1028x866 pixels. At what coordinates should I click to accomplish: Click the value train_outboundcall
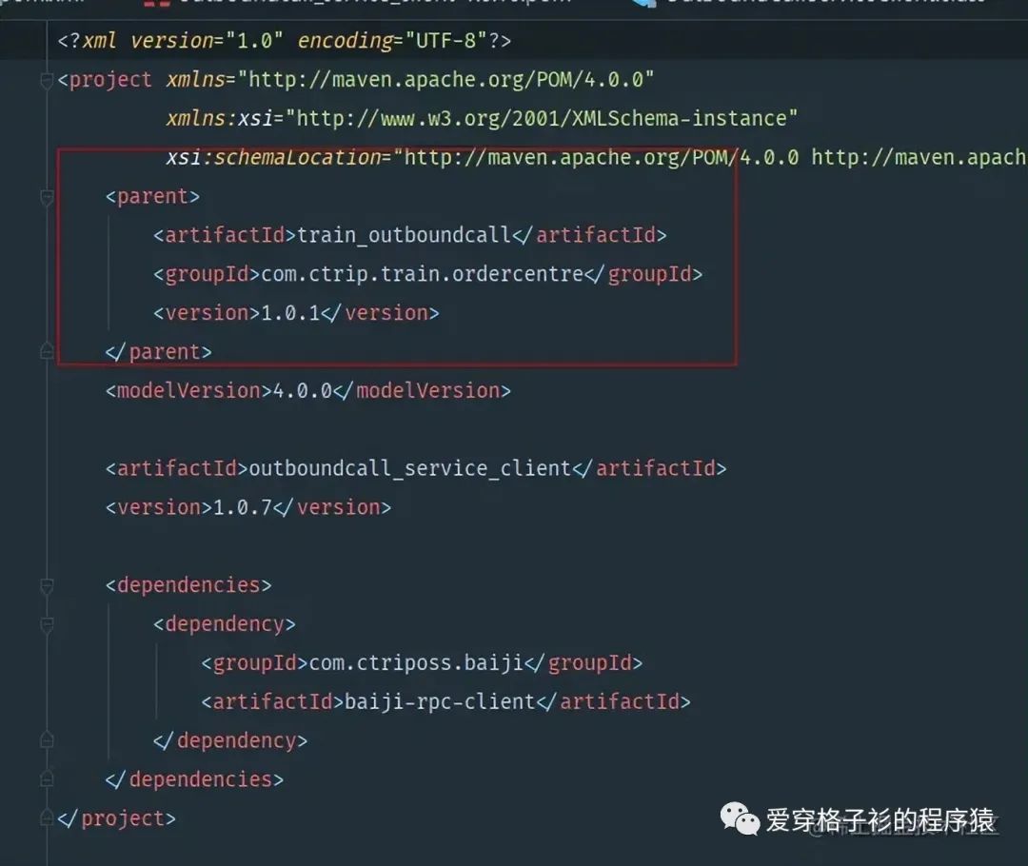(x=404, y=235)
